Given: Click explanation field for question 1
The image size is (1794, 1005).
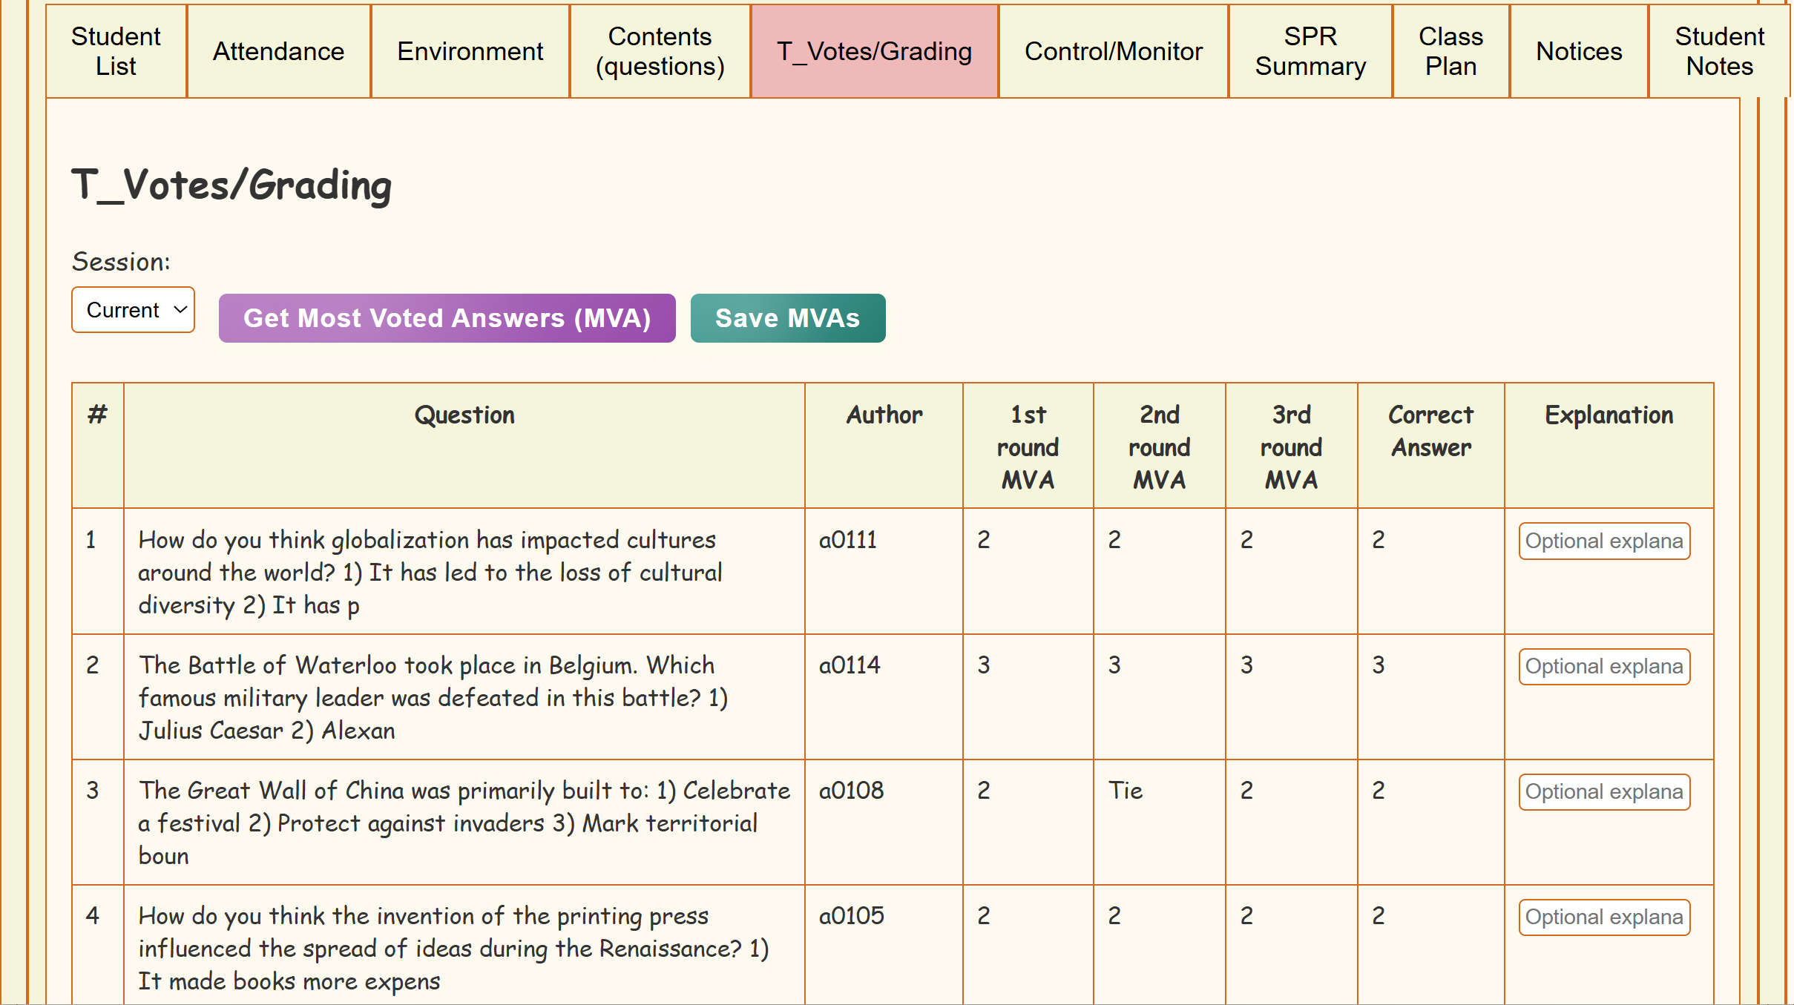Looking at the screenshot, I should pos(1604,541).
